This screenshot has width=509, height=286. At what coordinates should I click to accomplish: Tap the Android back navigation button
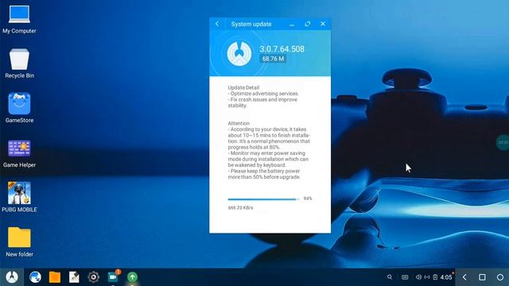[464, 277]
